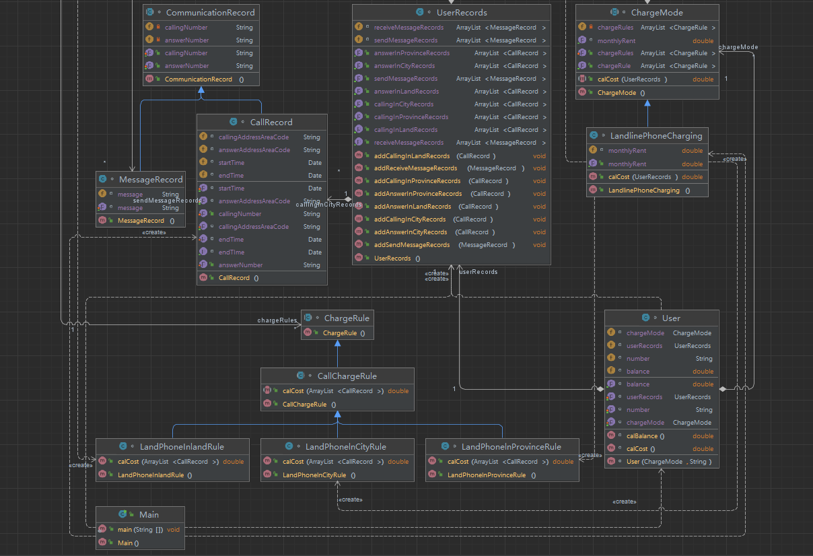Click the method icon beside ChargeRule() constructor

coord(308,333)
